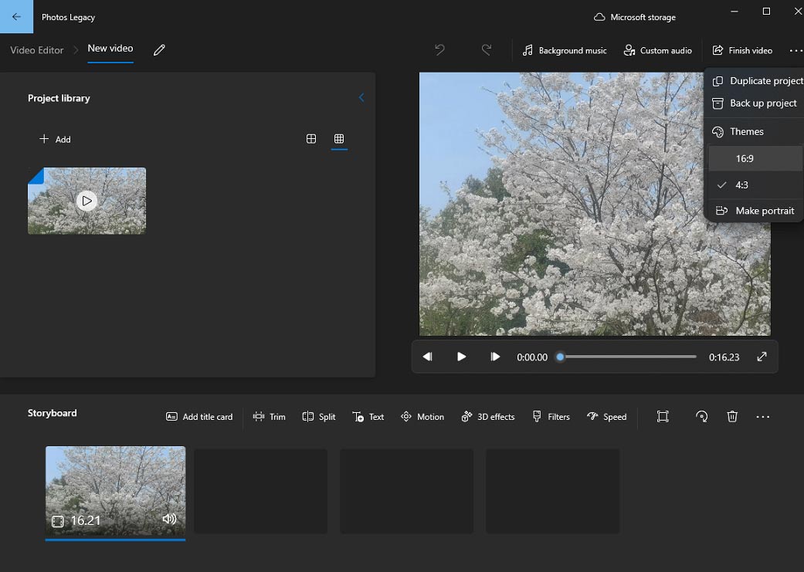804x572 pixels.
Task: Expand preview to full screen
Action: point(762,357)
